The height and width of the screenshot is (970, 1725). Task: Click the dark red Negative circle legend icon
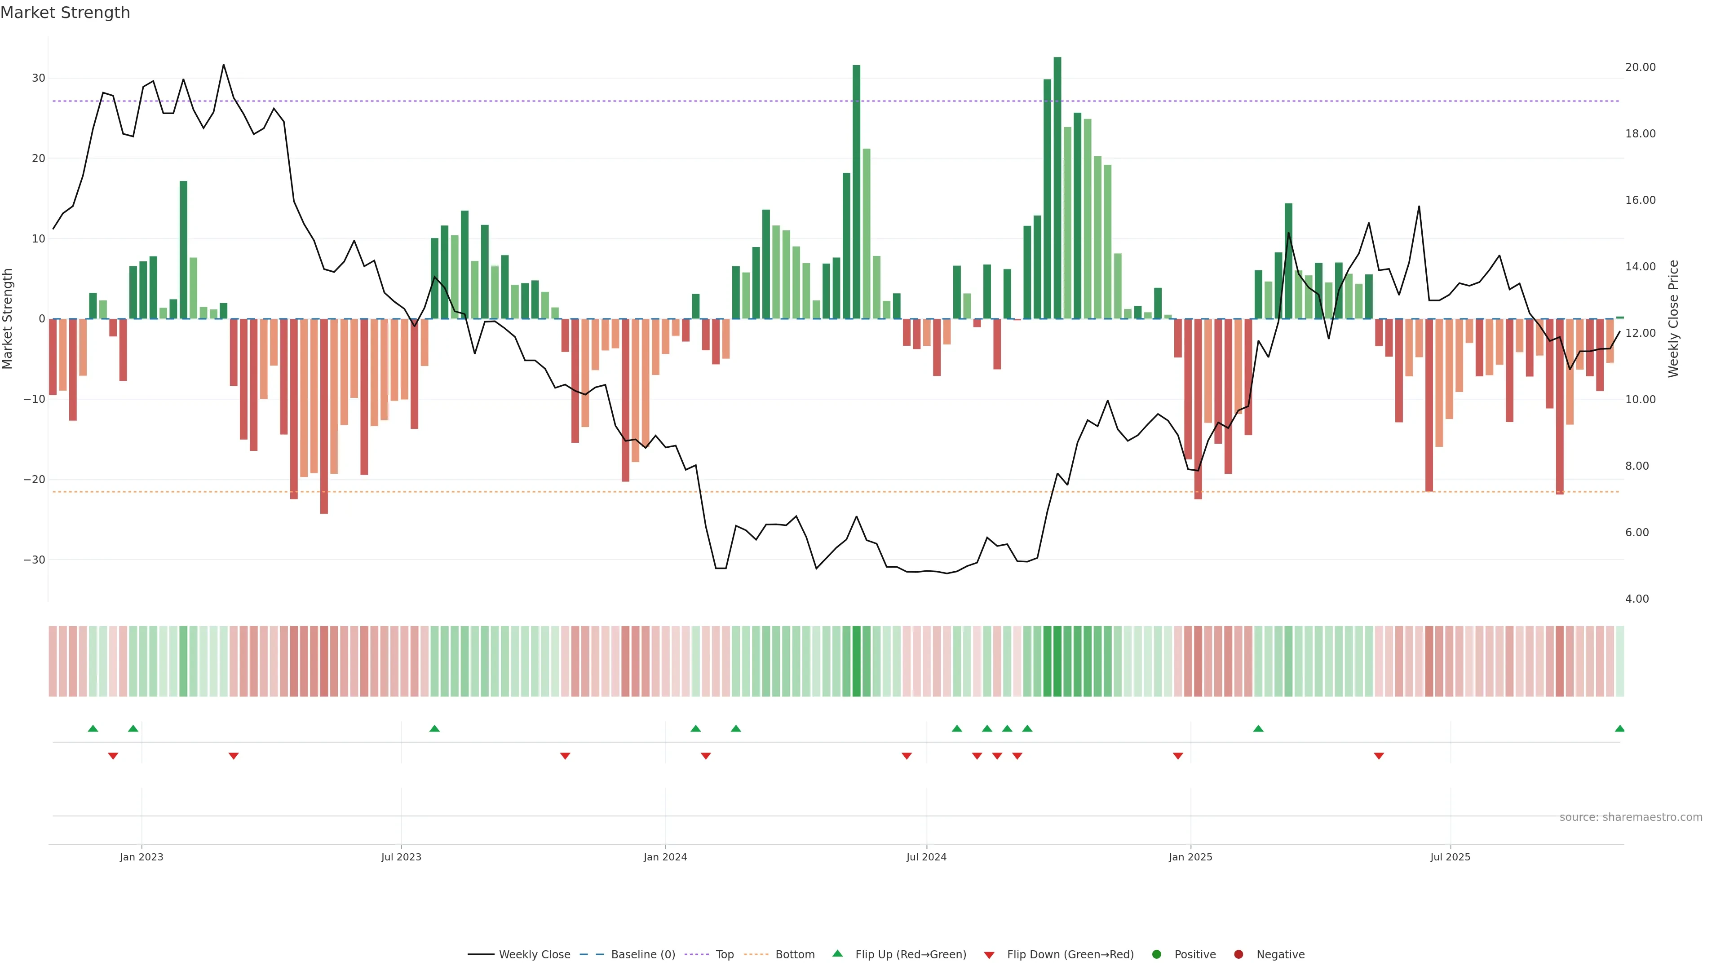(1238, 955)
